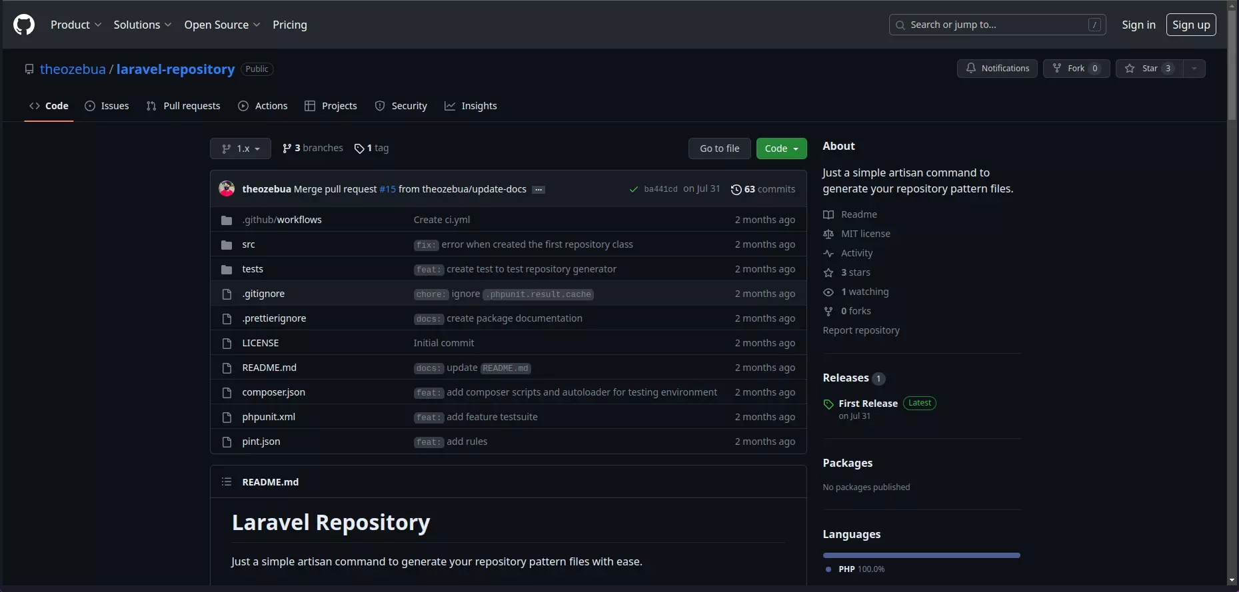Click LICENSE file icon
The image size is (1239, 592).
pos(227,343)
